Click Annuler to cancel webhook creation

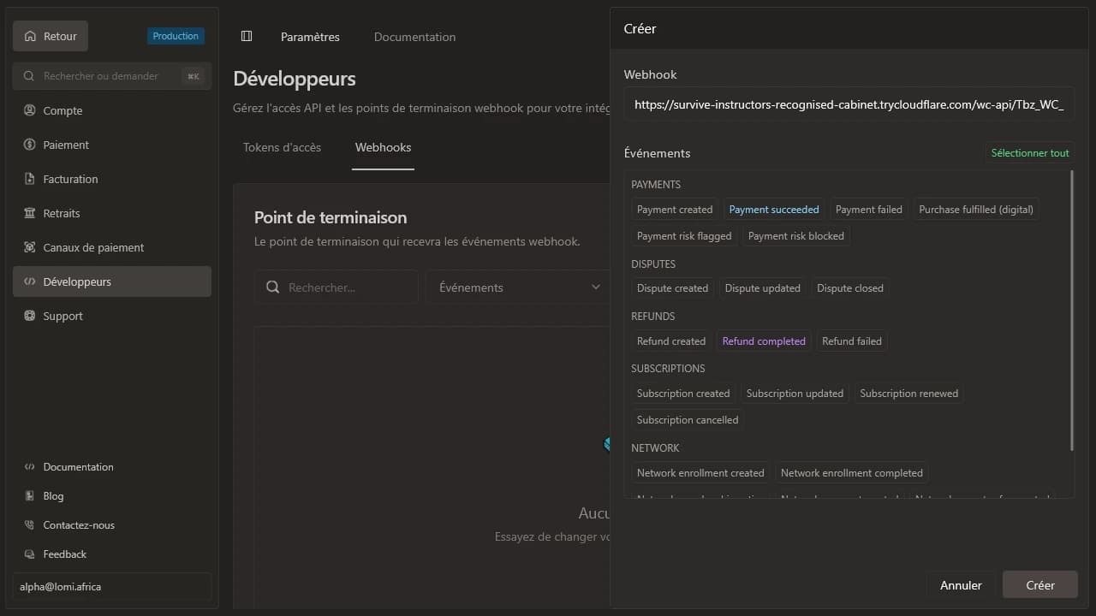(x=961, y=585)
